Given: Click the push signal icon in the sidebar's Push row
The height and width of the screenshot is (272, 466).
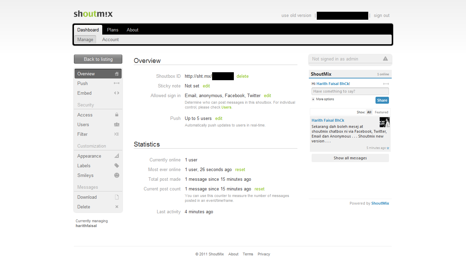Looking at the screenshot, I should (117, 83).
